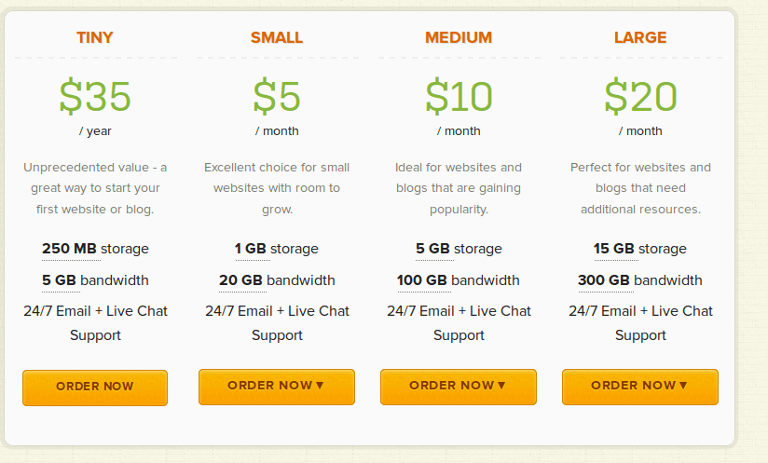
Task: Select the TINY plan heading
Action: click(95, 38)
